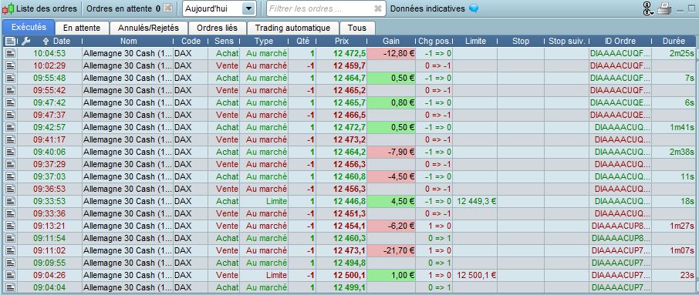Viewport: 699px width, 295px height.
Task: Open order details icon for 09:37:29 row
Action: pos(10,164)
